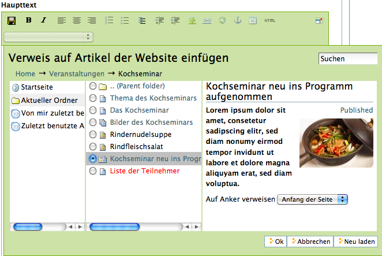Click the Abbrechen button

[x=310, y=242]
